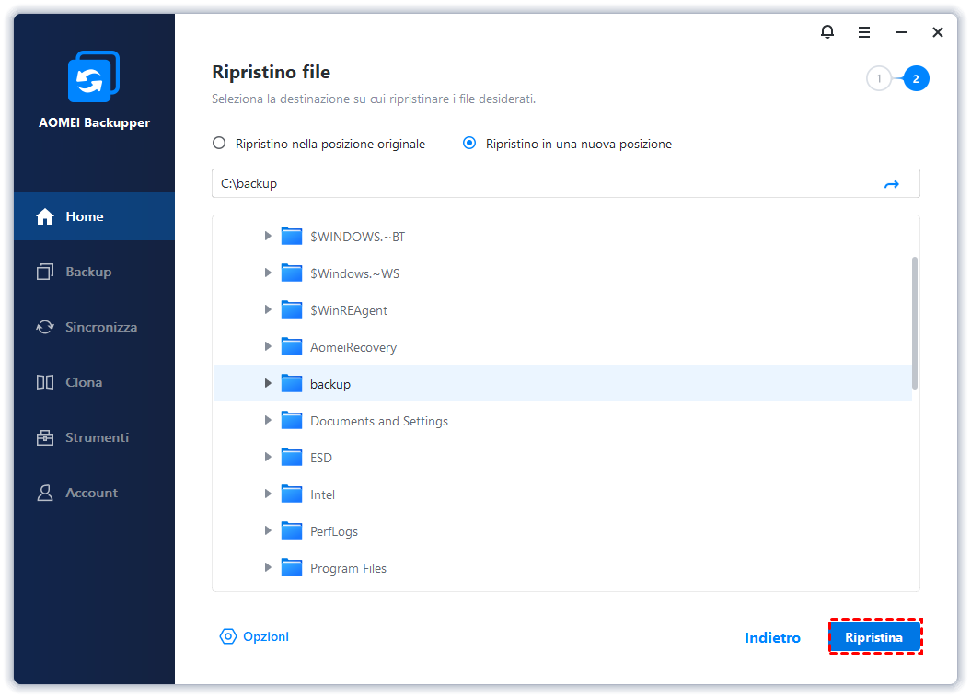Open the notifications bell icon

pyautogui.click(x=827, y=31)
